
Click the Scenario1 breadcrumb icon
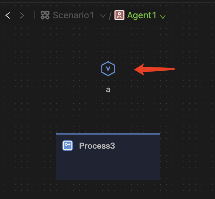click(x=45, y=15)
